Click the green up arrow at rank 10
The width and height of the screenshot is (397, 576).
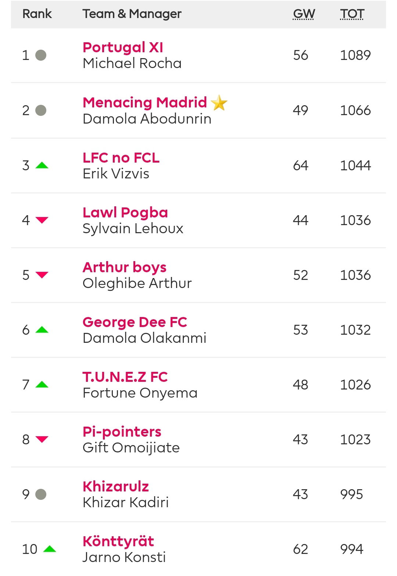(50, 549)
